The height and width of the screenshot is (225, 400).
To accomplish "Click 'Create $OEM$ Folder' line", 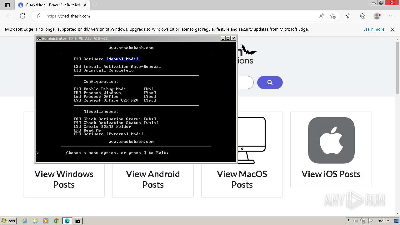I will click(102, 127).
